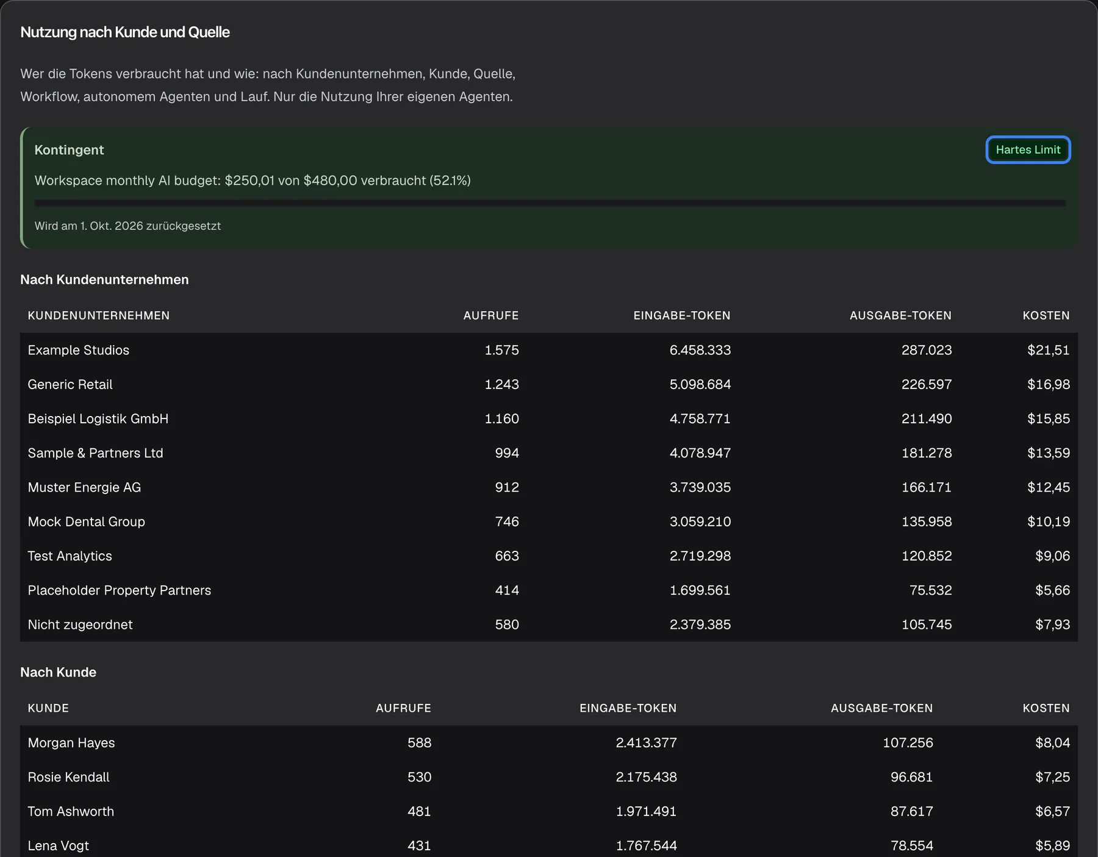Click Nicht zugeordnet cost $7,93
Viewport: 1098px width, 857px height.
tap(1053, 624)
